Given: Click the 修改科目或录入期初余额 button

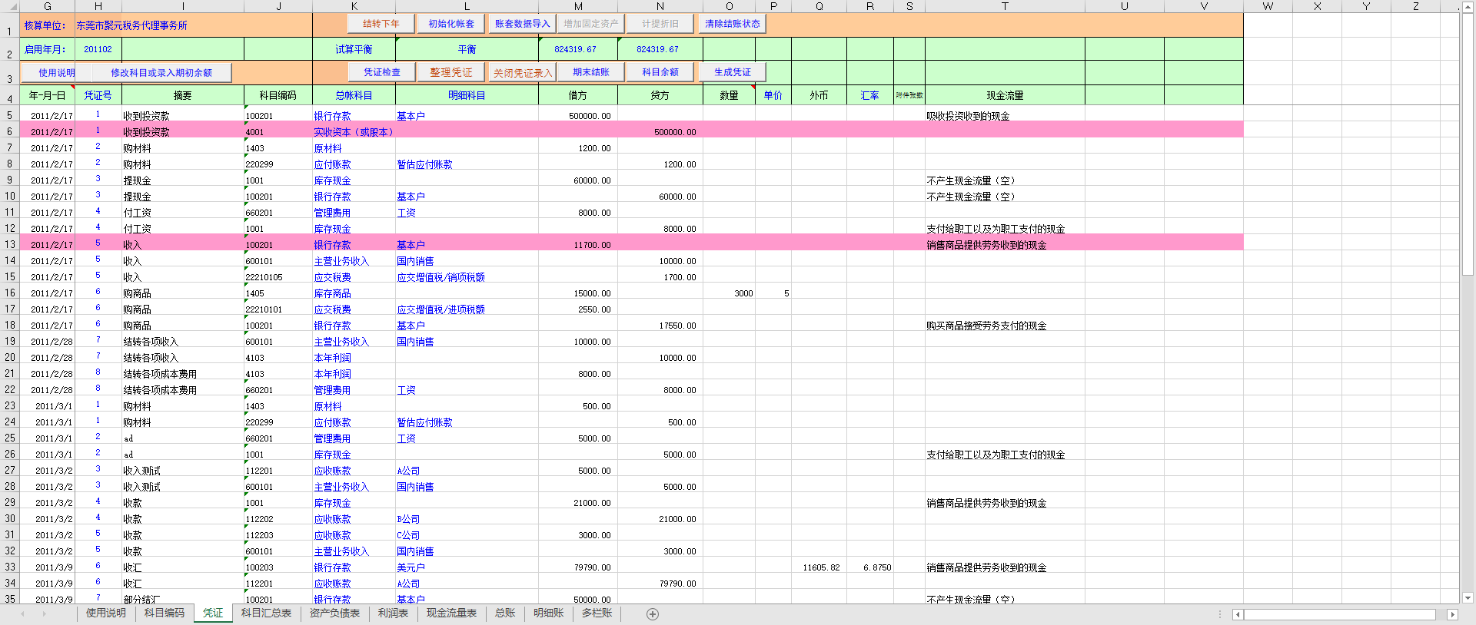Looking at the screenshot, I should 161,73.
